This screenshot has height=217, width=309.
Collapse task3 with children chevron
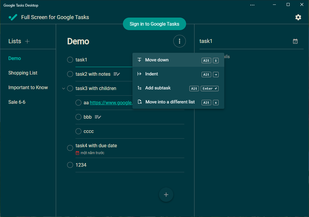[x=64, y=89]
